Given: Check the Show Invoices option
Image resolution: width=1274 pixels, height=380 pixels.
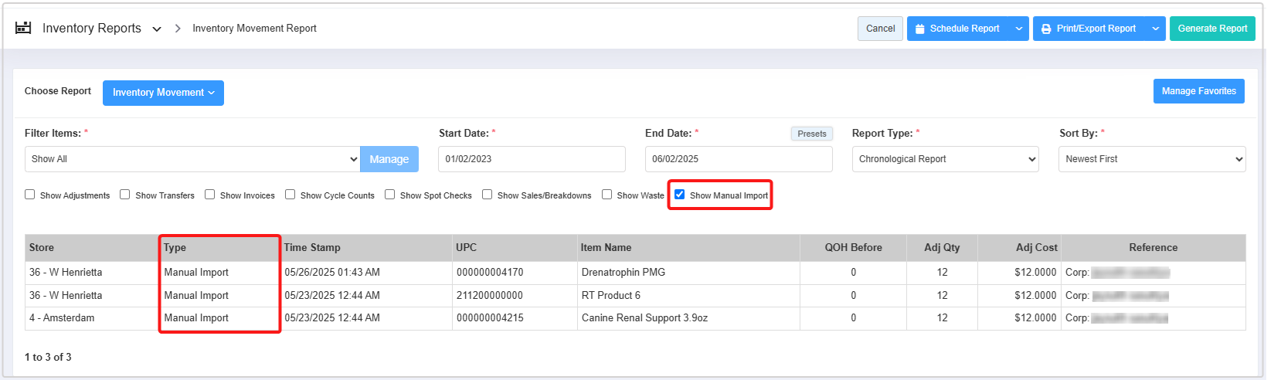Looking at the screenshot, I should 210,195.
